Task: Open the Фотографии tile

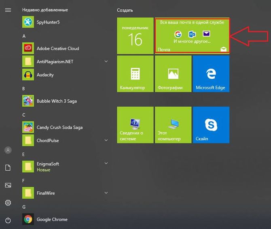Action: (173, 74)
